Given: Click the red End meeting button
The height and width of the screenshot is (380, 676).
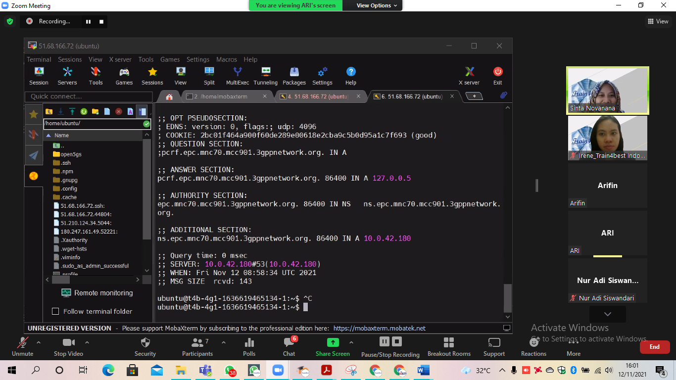Looking at the screenshot, I should 654,347.
